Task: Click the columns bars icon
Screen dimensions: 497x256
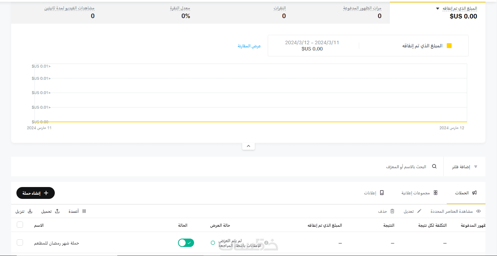Action: click(84, 211)
